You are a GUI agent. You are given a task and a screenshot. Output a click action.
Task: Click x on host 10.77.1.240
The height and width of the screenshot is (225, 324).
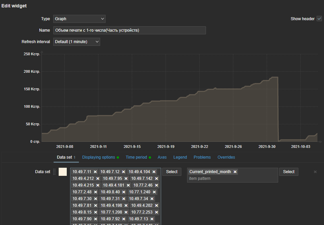(154, 192)
